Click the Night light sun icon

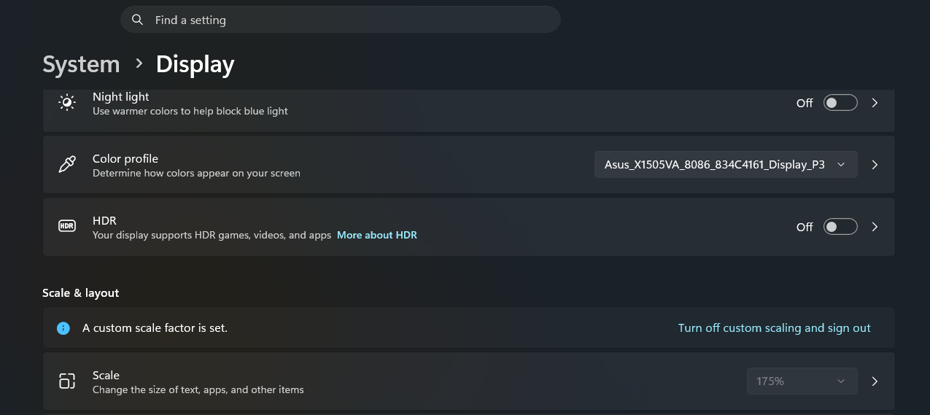click(x=66, y=103)
